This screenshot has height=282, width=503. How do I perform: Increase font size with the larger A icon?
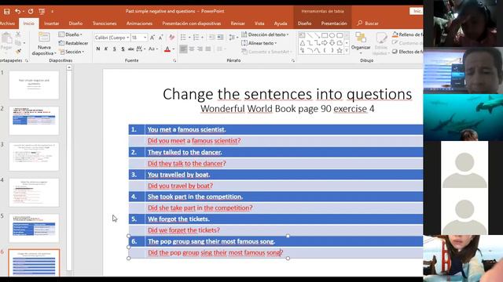coord(152,38)
